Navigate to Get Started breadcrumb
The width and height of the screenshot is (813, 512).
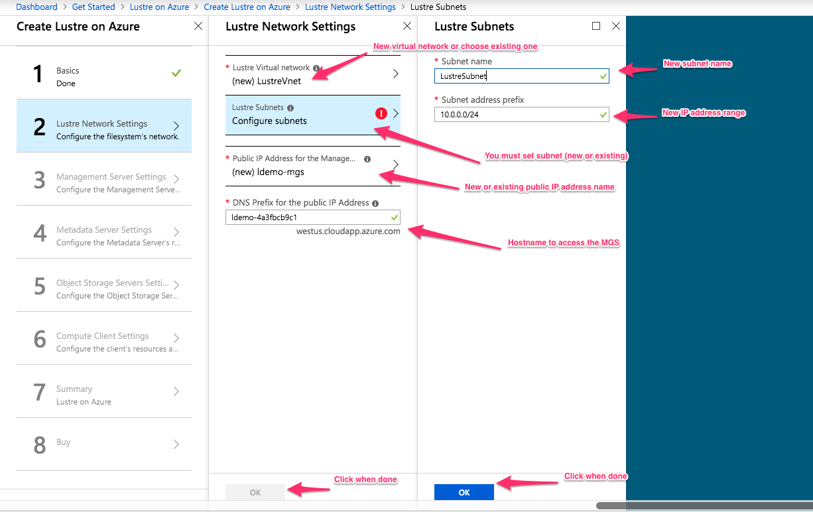click(94, 7)
